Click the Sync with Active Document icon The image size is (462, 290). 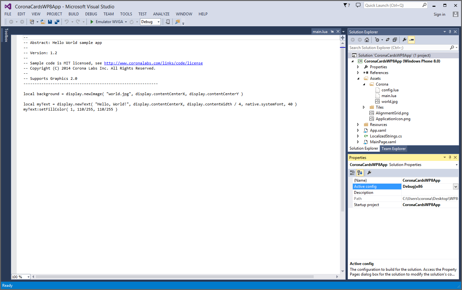388,40
